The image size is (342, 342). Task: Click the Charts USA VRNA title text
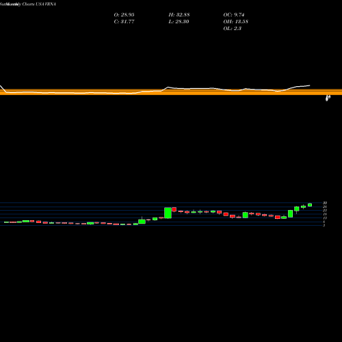pos(39,4)
